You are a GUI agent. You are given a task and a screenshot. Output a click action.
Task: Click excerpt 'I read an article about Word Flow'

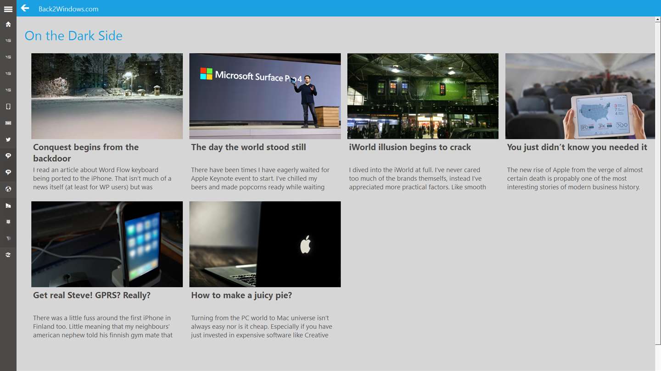102,179
